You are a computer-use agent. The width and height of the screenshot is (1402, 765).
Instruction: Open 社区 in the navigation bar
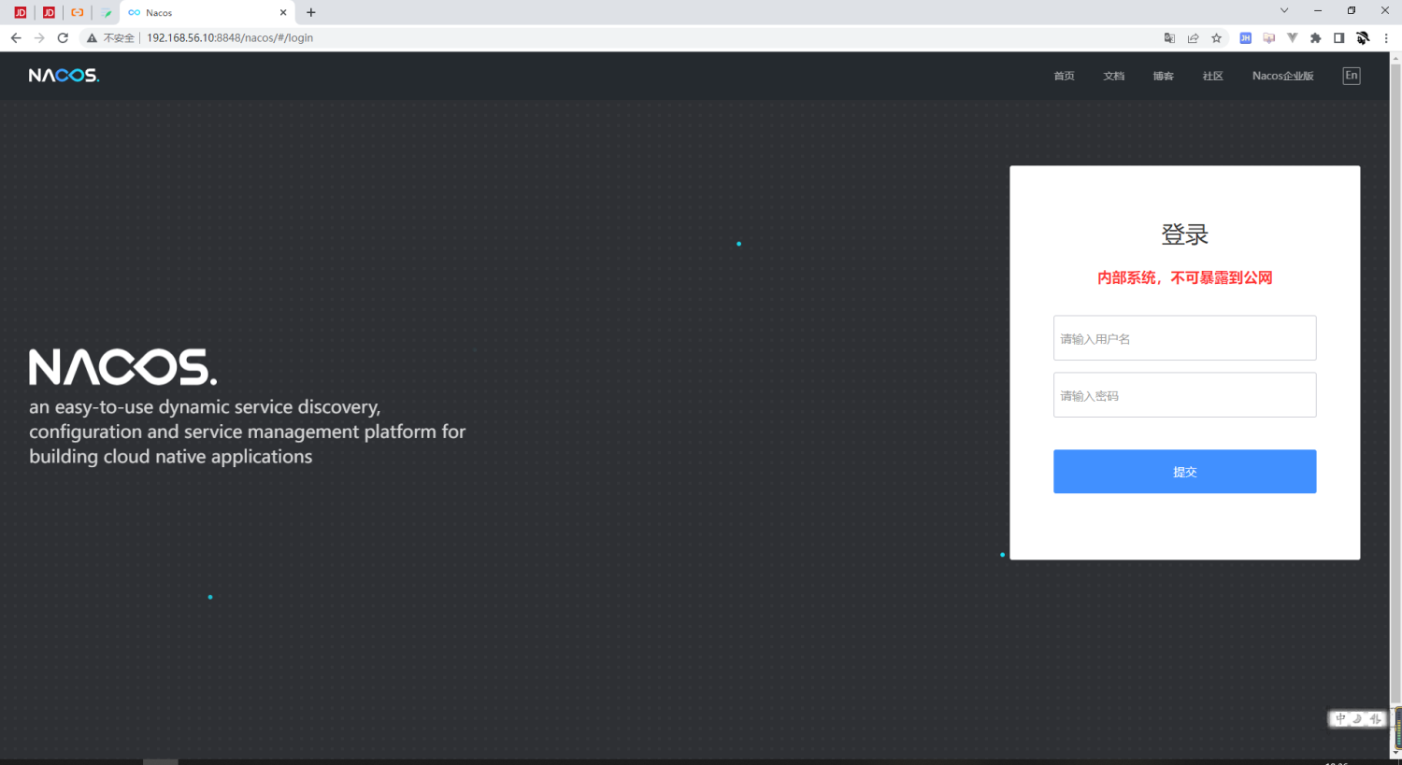pos(1213,76)
